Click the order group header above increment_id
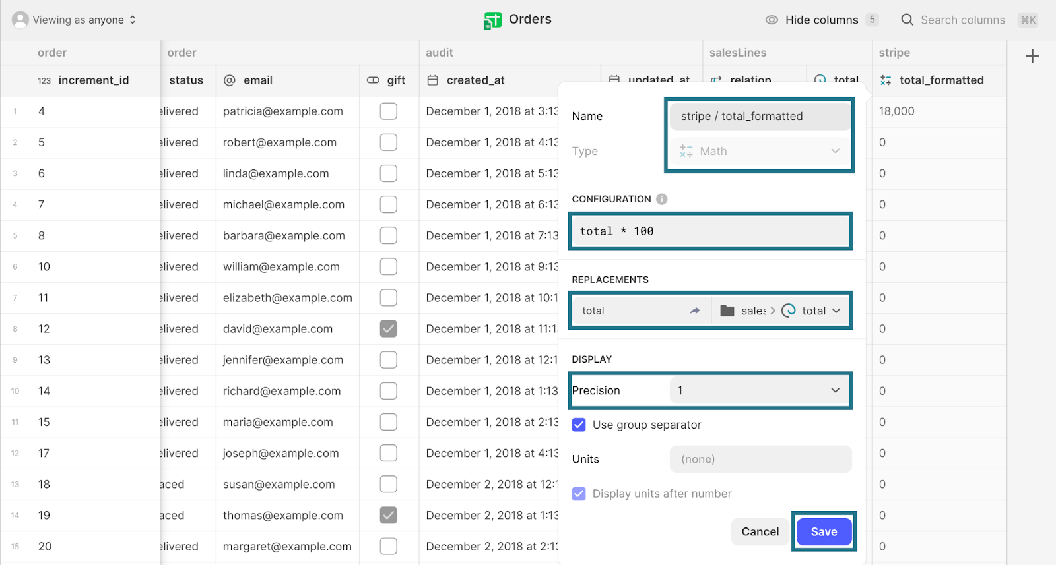The width and height of the screenshot is (1056, 565). click(52, 53)
